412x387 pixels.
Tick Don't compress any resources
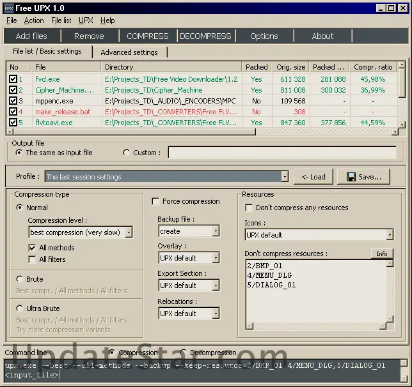[x=249, y=208]
